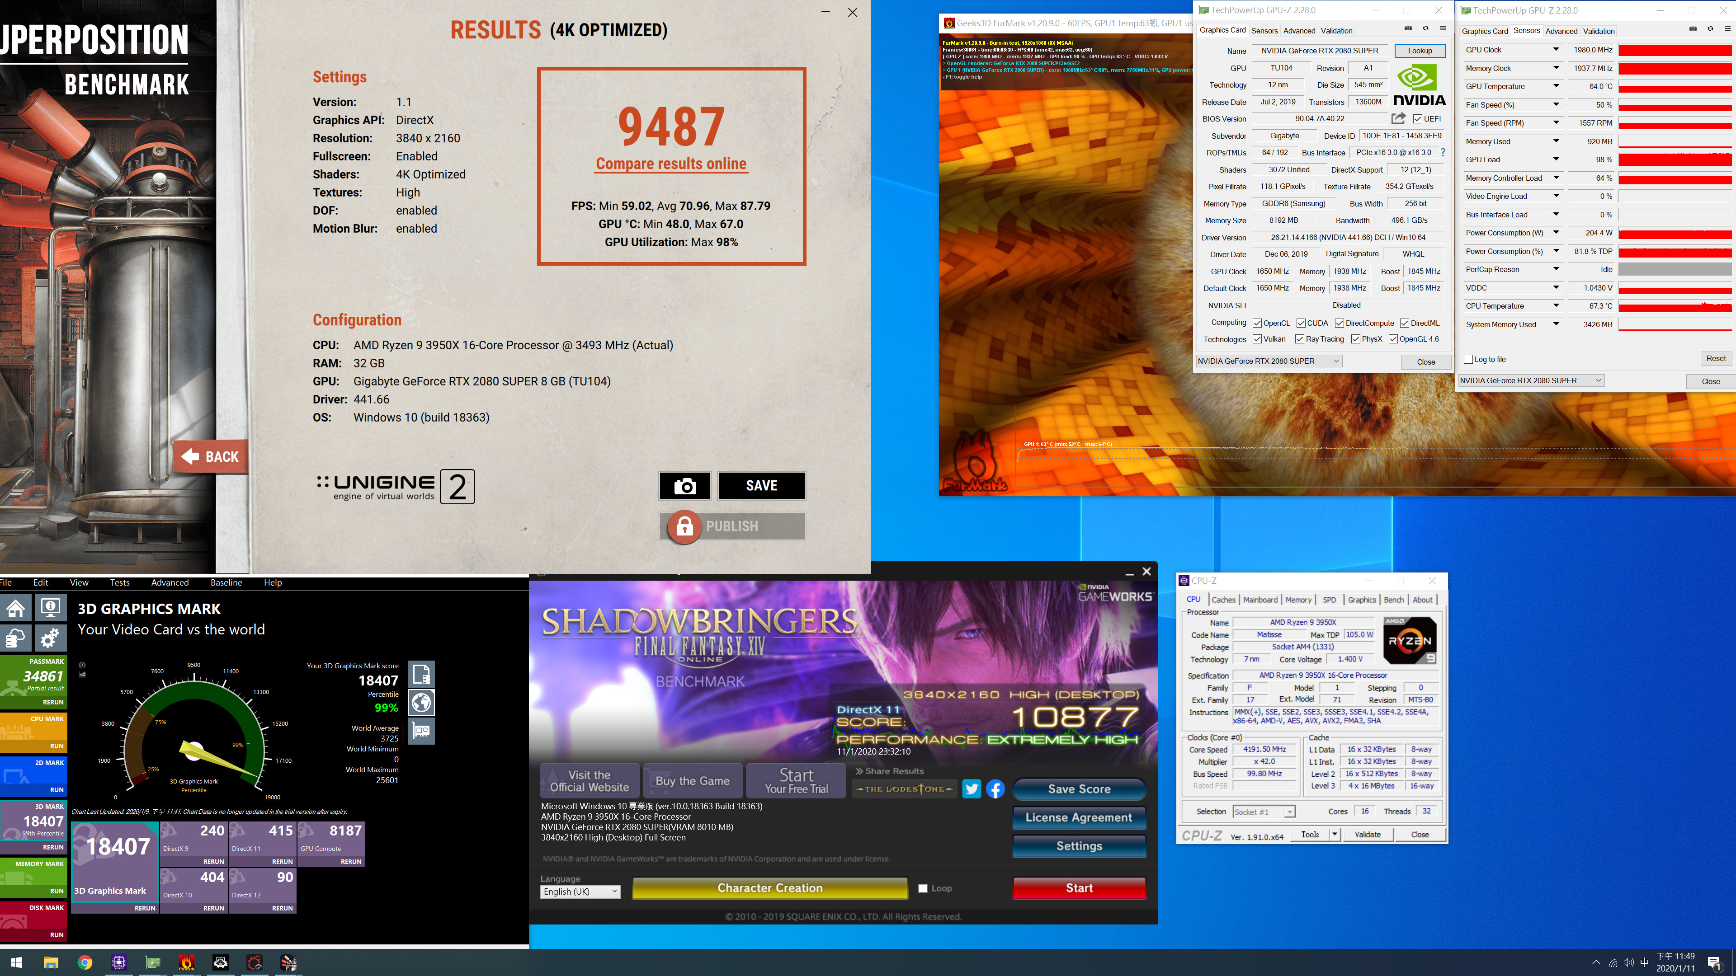Viewport: 1736px width, 976px height.
Task: Click camera icon in GPU-Z Sensors window
Action: 1693,29
